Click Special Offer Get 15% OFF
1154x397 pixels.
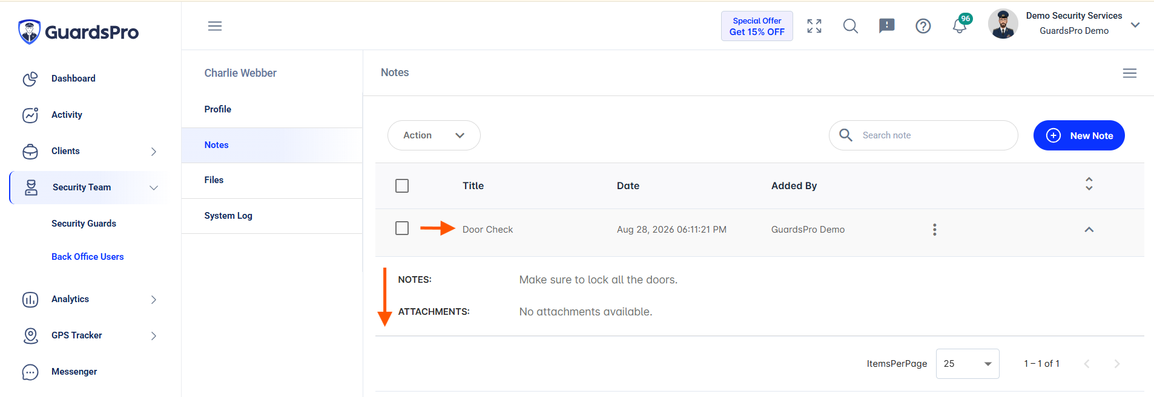pyautogui.click(x=757, y=26)
